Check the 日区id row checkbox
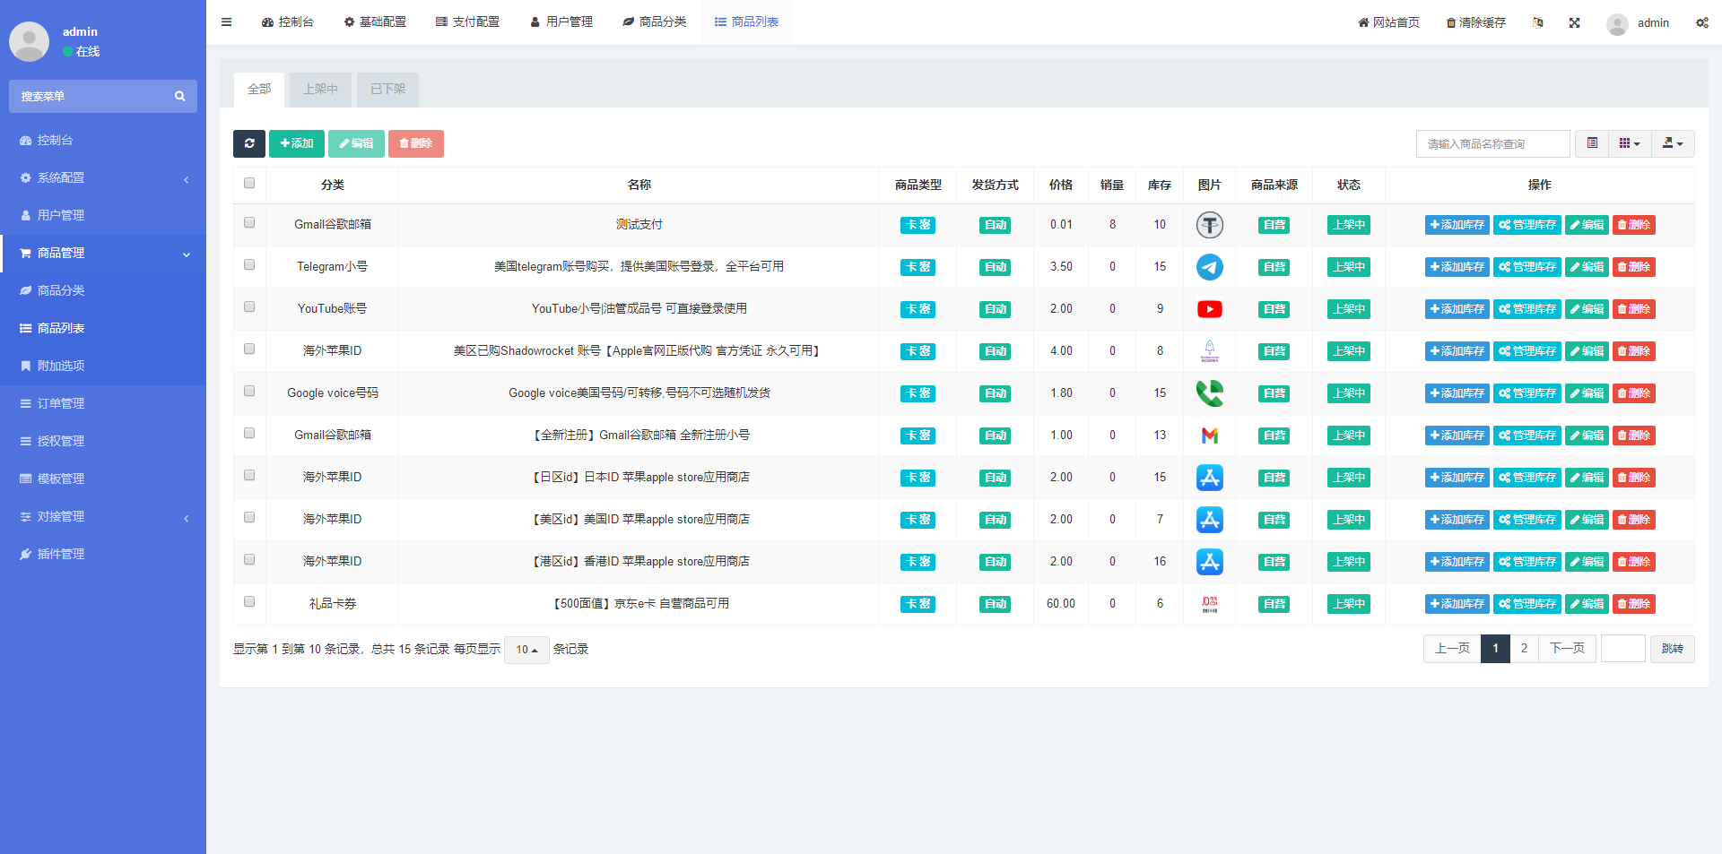This screenshot has width=1722, height=854. pyautogui.click(x=249, y=475)
